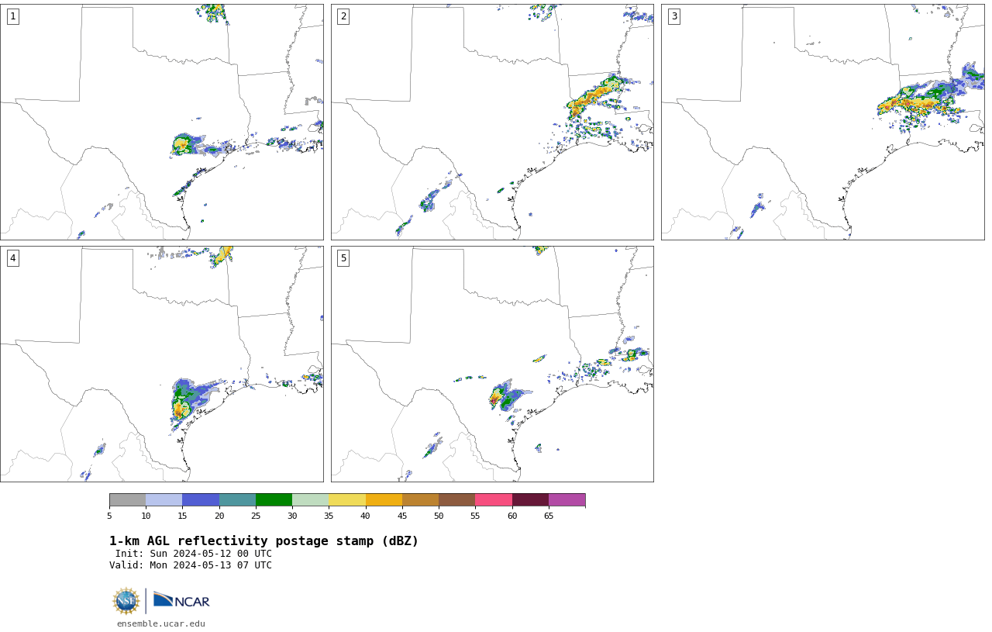Open ensemble member 2 map panel
This screenshot has width=992, height=632.
(492, 122)
